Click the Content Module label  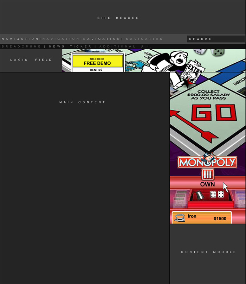pyautogui.click(x=208, y=252)
